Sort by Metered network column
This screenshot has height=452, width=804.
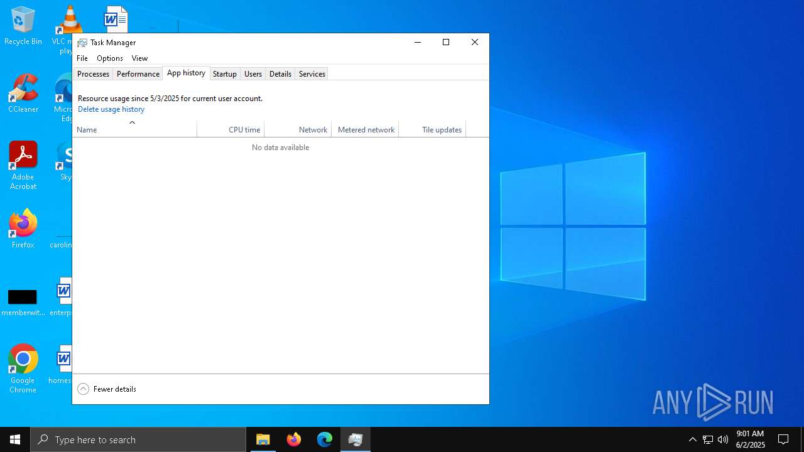(366, 129)
